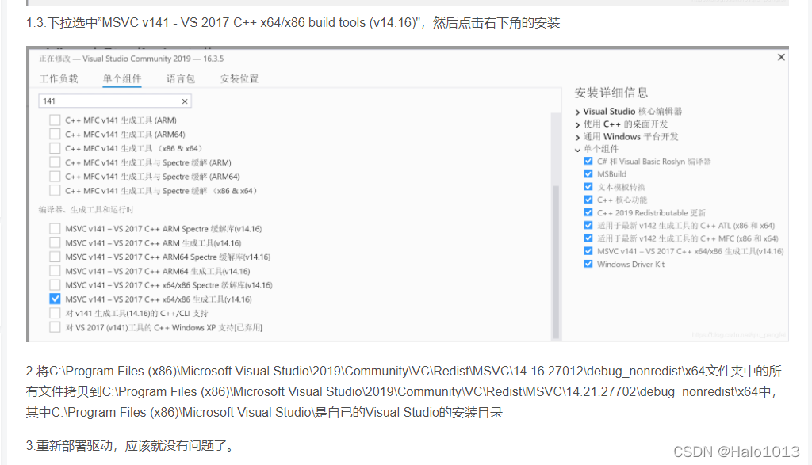The width and height of the screenshot is (812, 465).
Task: Uncheck C++ 2019 Redistributable 更新
Action: click(588, 212)
